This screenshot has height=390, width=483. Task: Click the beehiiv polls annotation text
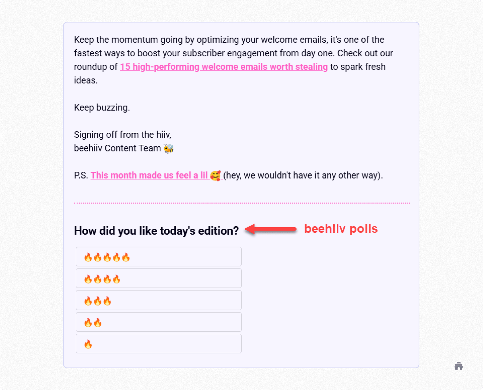coord(341,229)
